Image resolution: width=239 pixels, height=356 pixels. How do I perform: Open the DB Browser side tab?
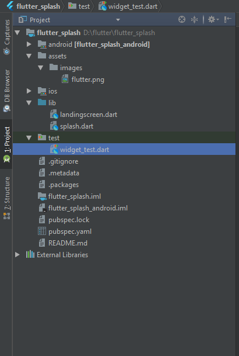pos(7,91)
